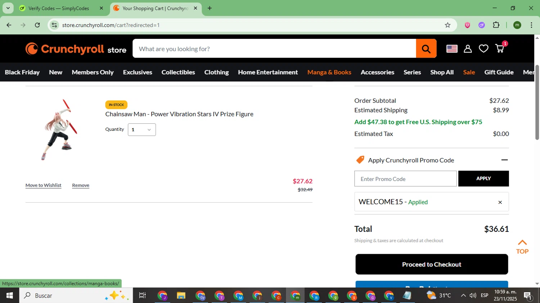The width and height of the screenshot is (540, 303).
Task: Open the taskbar weather widget showing 31°C
Action: point(439,295)
